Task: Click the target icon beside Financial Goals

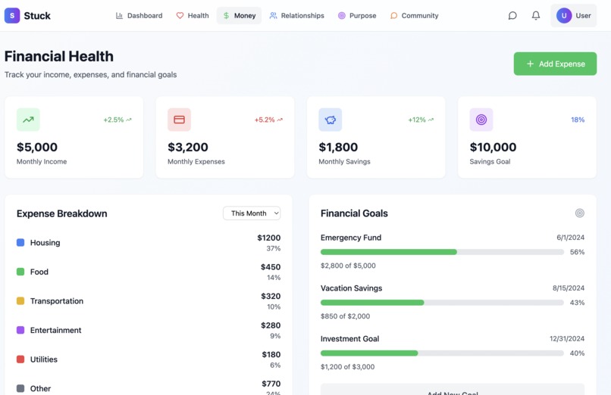Action: [x=580, y=213]
